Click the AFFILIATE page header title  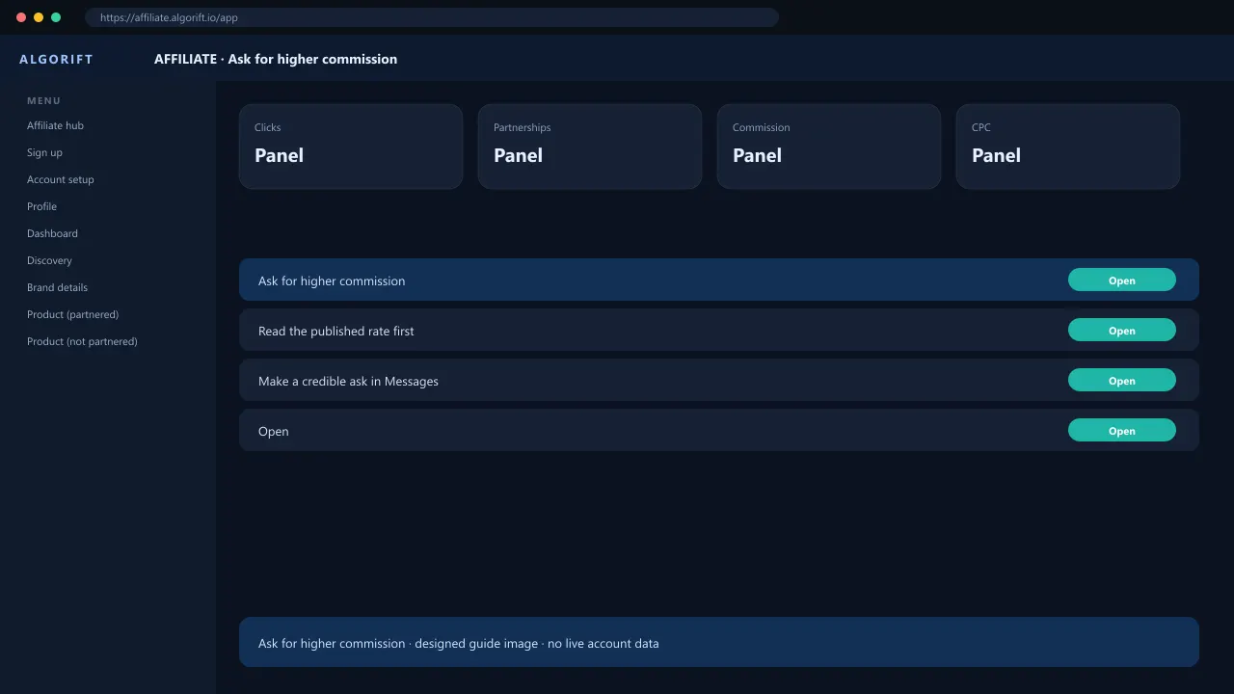tap(276, 59)
